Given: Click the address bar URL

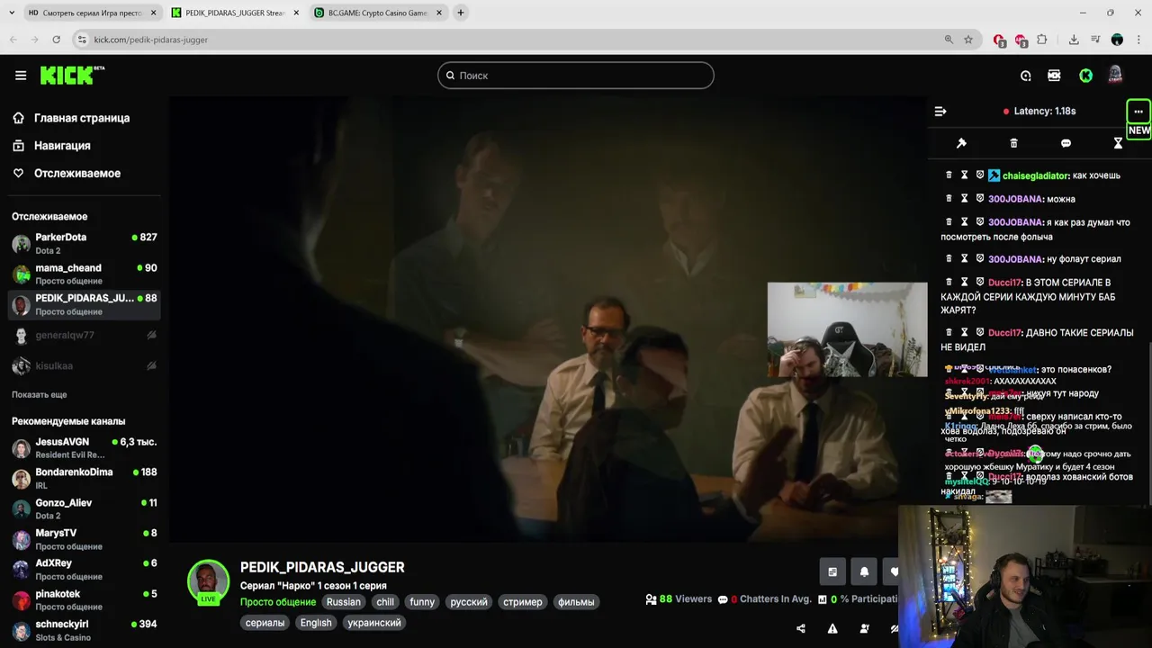Looking at the screenshot, I should tap(151, 40).
